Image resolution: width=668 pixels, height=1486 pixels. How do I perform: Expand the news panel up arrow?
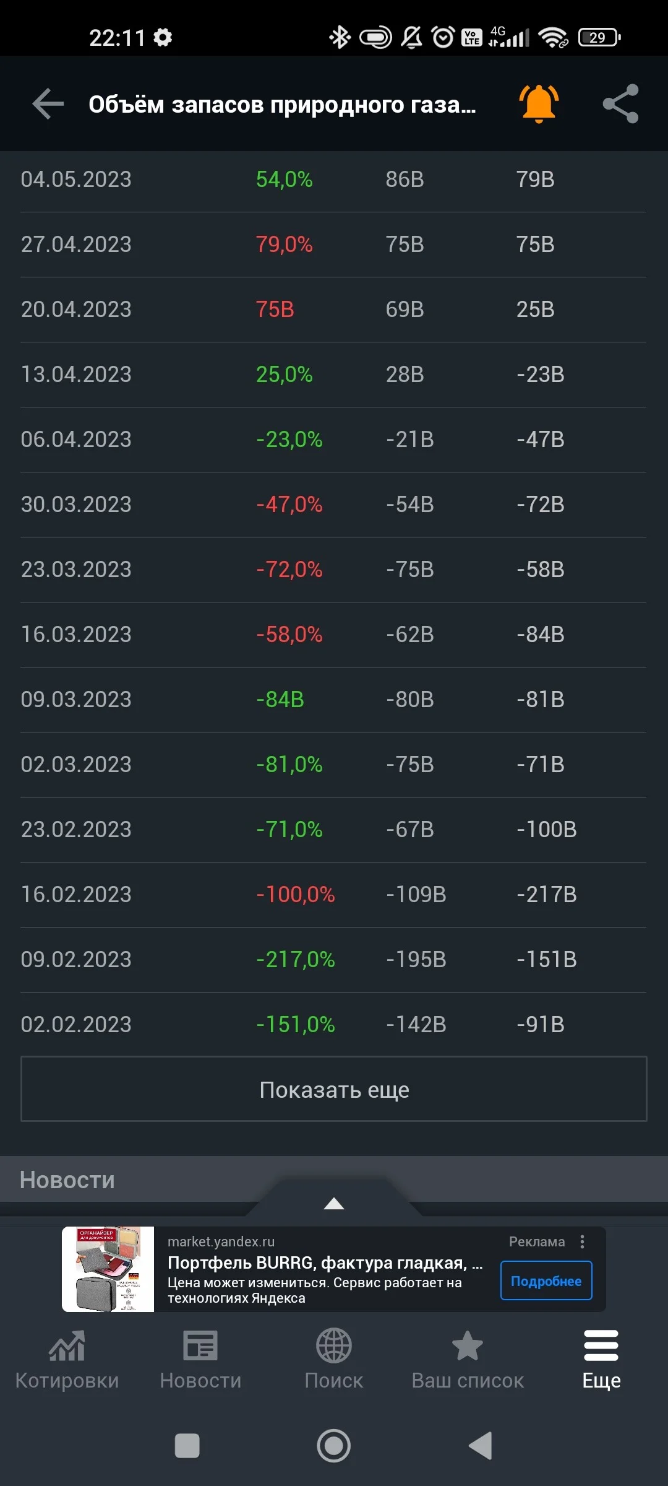pyautogui.click(x=334, y=1203)
